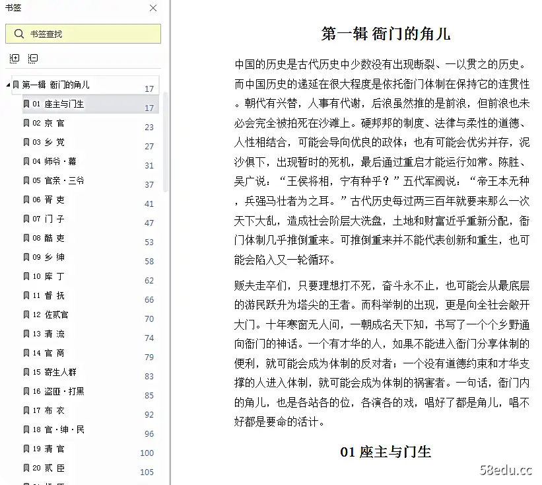
Task: Click the bookmark panel vertical scrollbar
Action: point(165,142)
